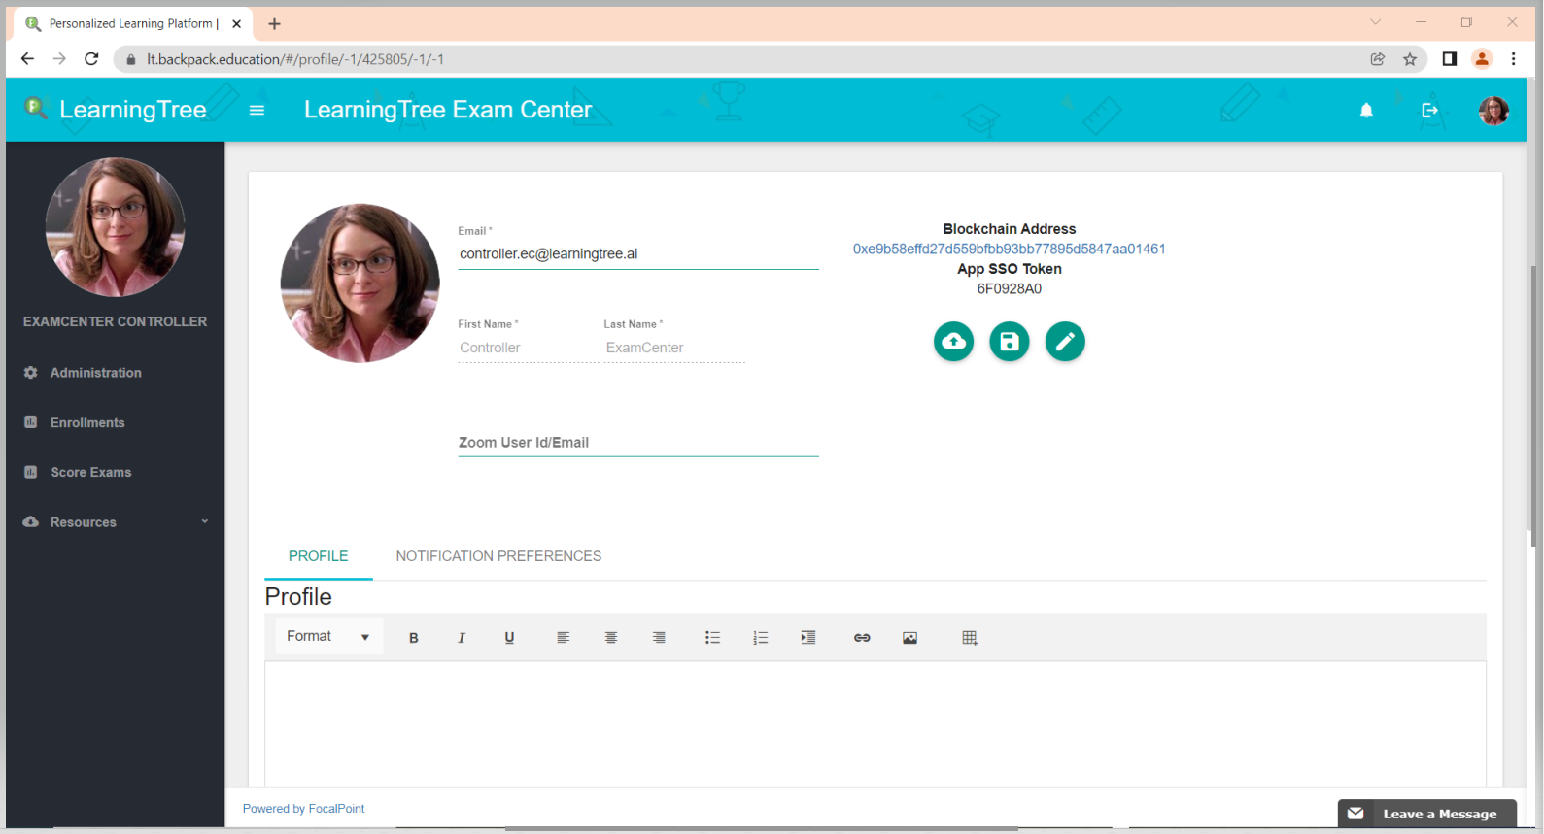
Task: Toggle underline formatting in editor
Action: (509, 638)
